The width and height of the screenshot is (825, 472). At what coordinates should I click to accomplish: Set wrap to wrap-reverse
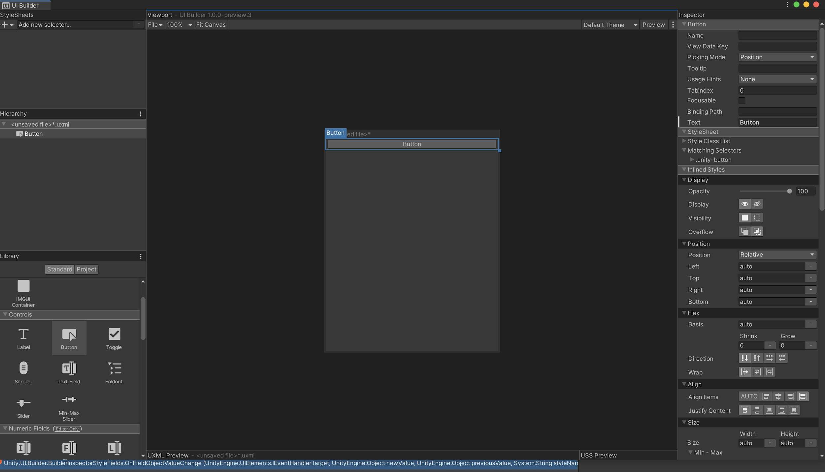[769, 372]
